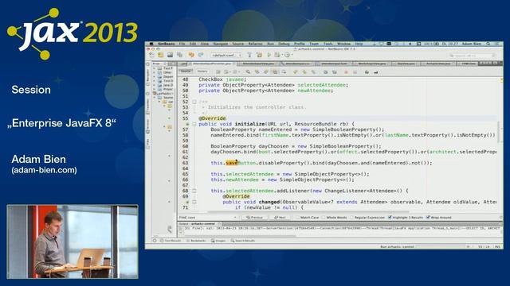
Task: Click the red Start Macro Recording icon
Action: [x=346, y=71]
